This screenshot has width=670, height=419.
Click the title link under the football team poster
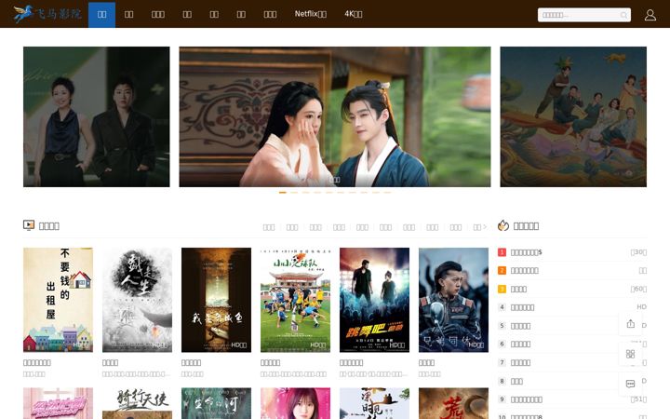point(271,362)
